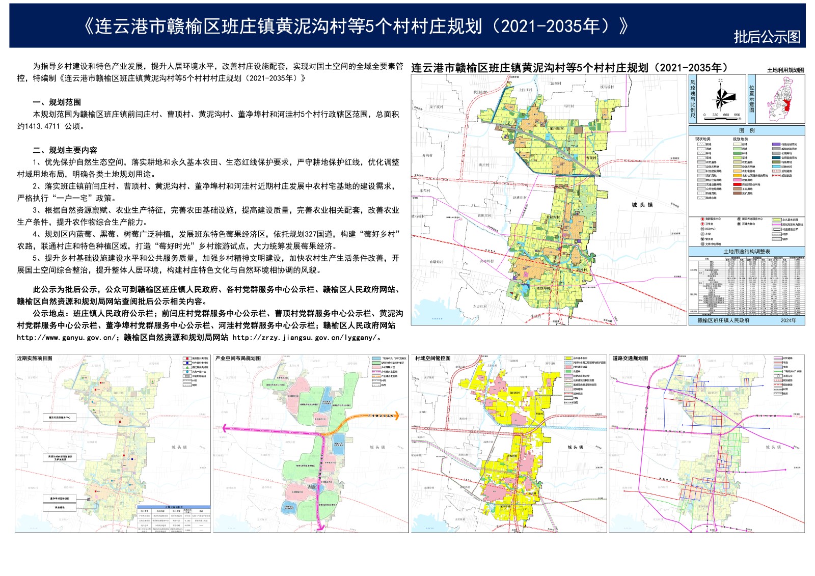Click the red highlighted region in location map
Screen dimensions: 815x576
pos(789,105)
